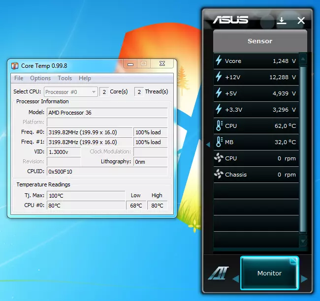
Task: Click the Model field showing AMD Processor 36
Action: point(107,113)
